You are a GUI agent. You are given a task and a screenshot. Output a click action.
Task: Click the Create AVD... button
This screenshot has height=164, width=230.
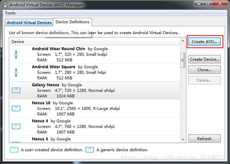pos(204,42)
